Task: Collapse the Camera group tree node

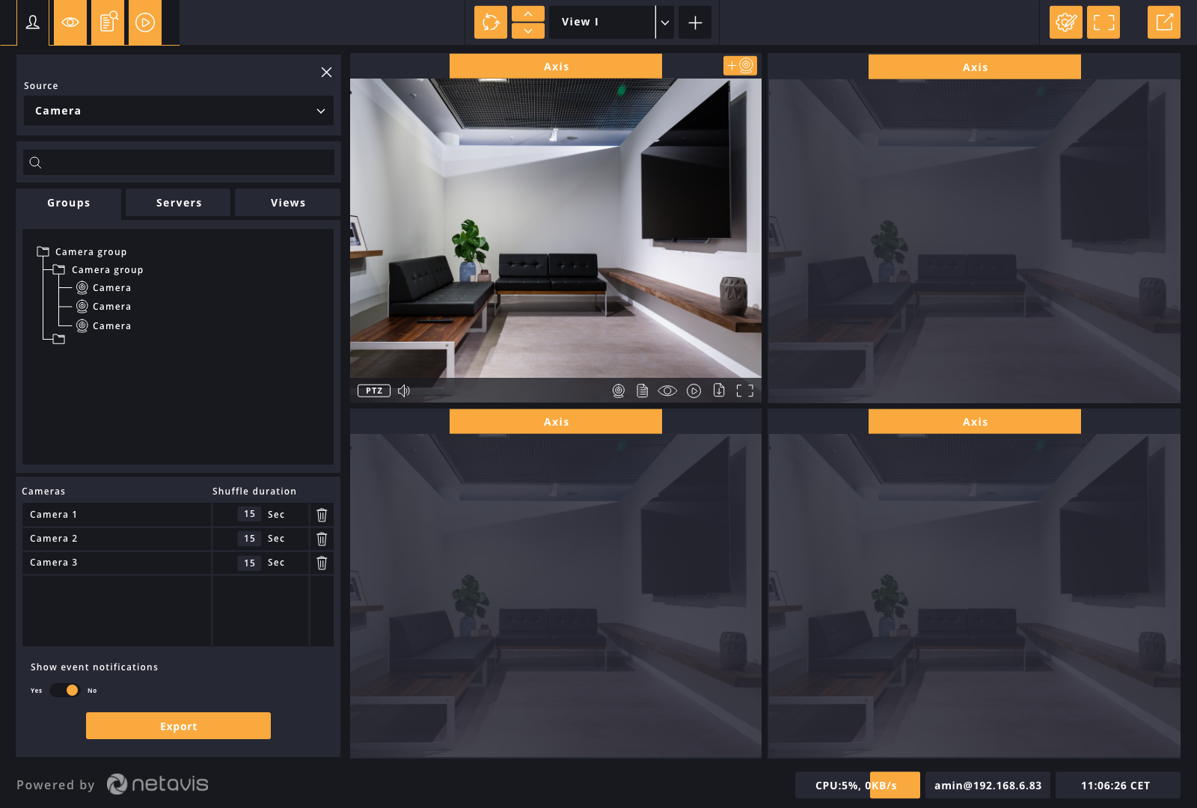Action: 42,251
